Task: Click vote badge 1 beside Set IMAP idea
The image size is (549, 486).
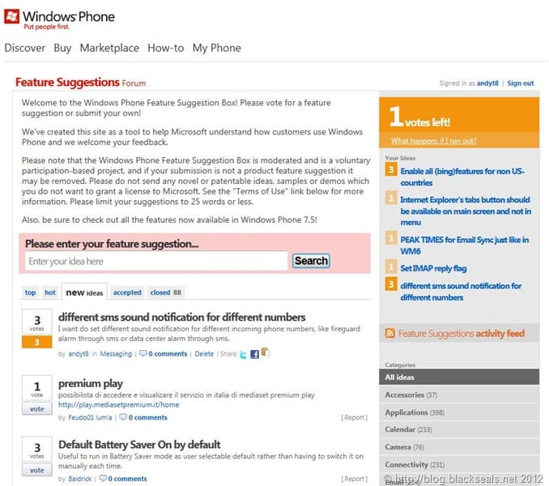Action: [x=391, y=266]
